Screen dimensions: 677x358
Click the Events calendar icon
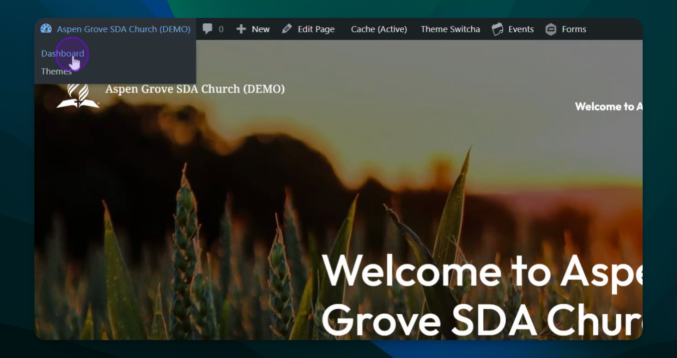click(497, 29)
